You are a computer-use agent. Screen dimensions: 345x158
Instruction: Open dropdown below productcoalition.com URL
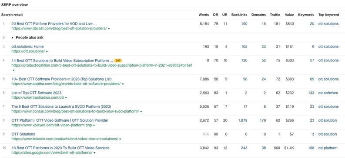point(13,70)
